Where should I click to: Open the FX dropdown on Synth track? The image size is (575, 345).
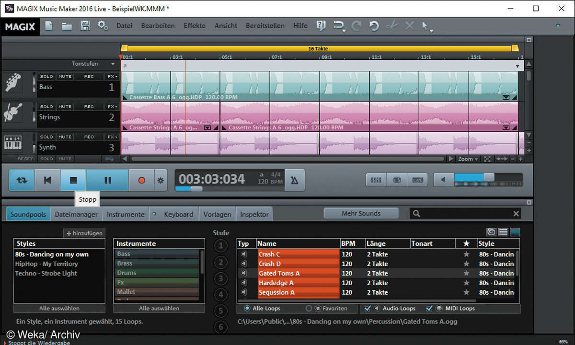pyautogui.click(x=112, y=137)
